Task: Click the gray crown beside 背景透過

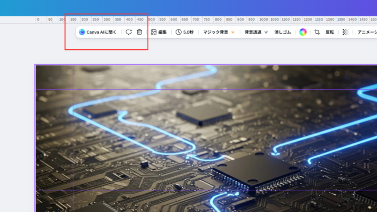Action: pos(266,32)
